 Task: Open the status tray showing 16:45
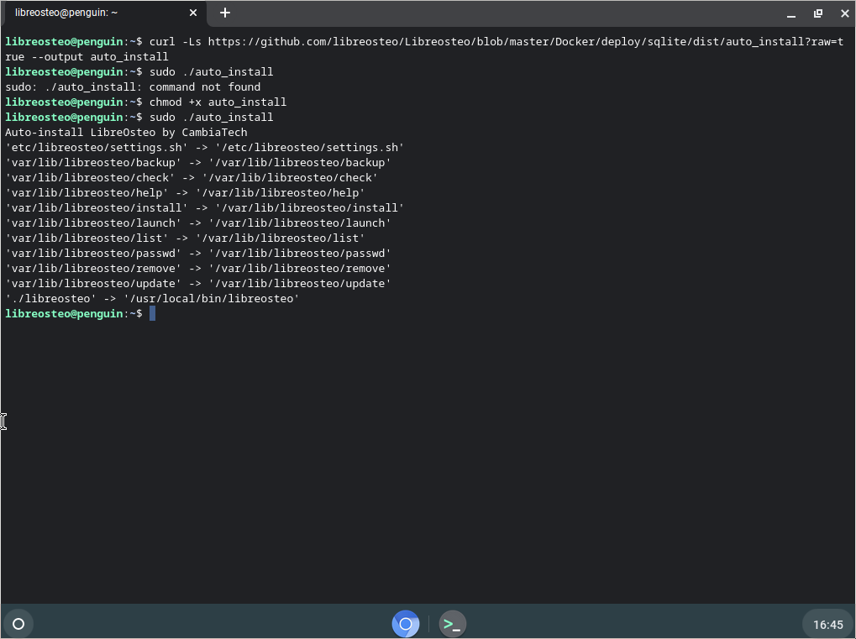pyautogui.click(x=827, y=624)
